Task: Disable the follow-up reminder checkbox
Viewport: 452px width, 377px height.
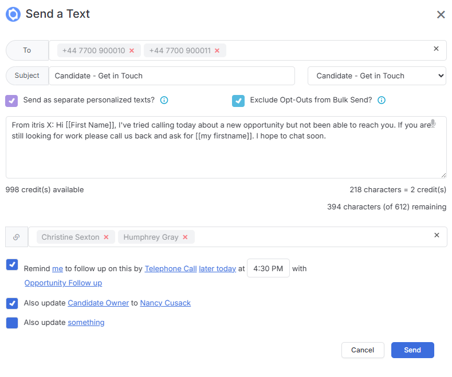Action: coord(12,265)
